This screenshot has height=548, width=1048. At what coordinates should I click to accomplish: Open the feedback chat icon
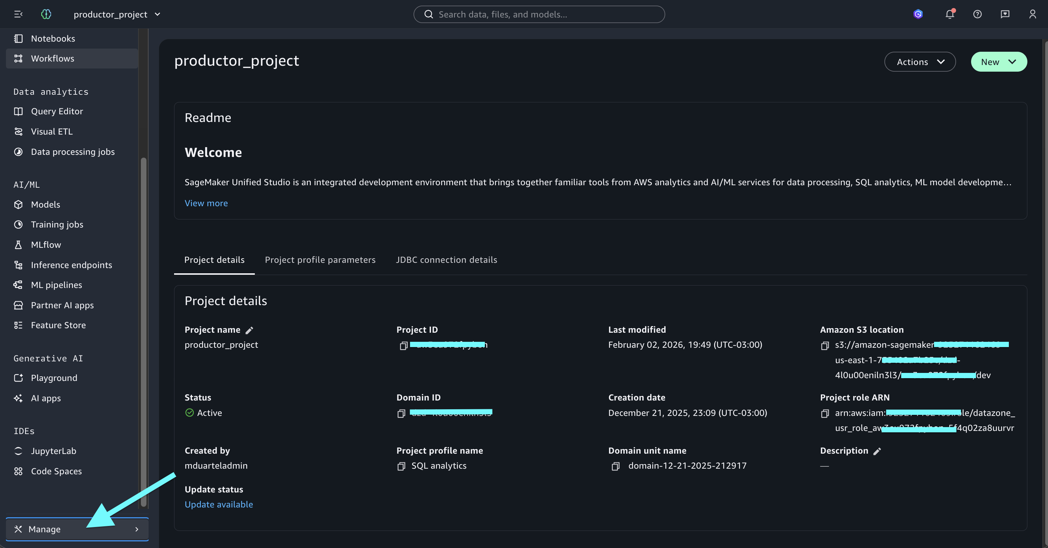[x=1005, y=14]
